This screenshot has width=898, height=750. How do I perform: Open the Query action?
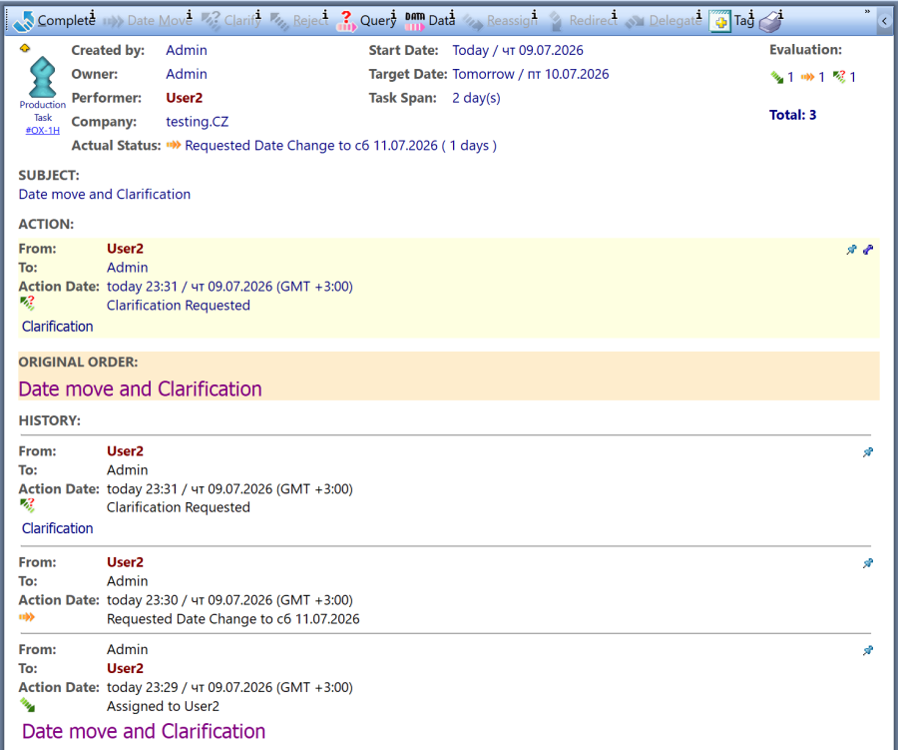click(x=366, y=20)
